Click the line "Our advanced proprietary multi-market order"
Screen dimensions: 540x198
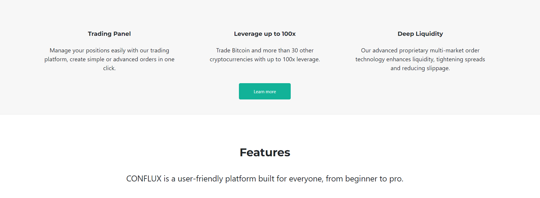[420, 51]
